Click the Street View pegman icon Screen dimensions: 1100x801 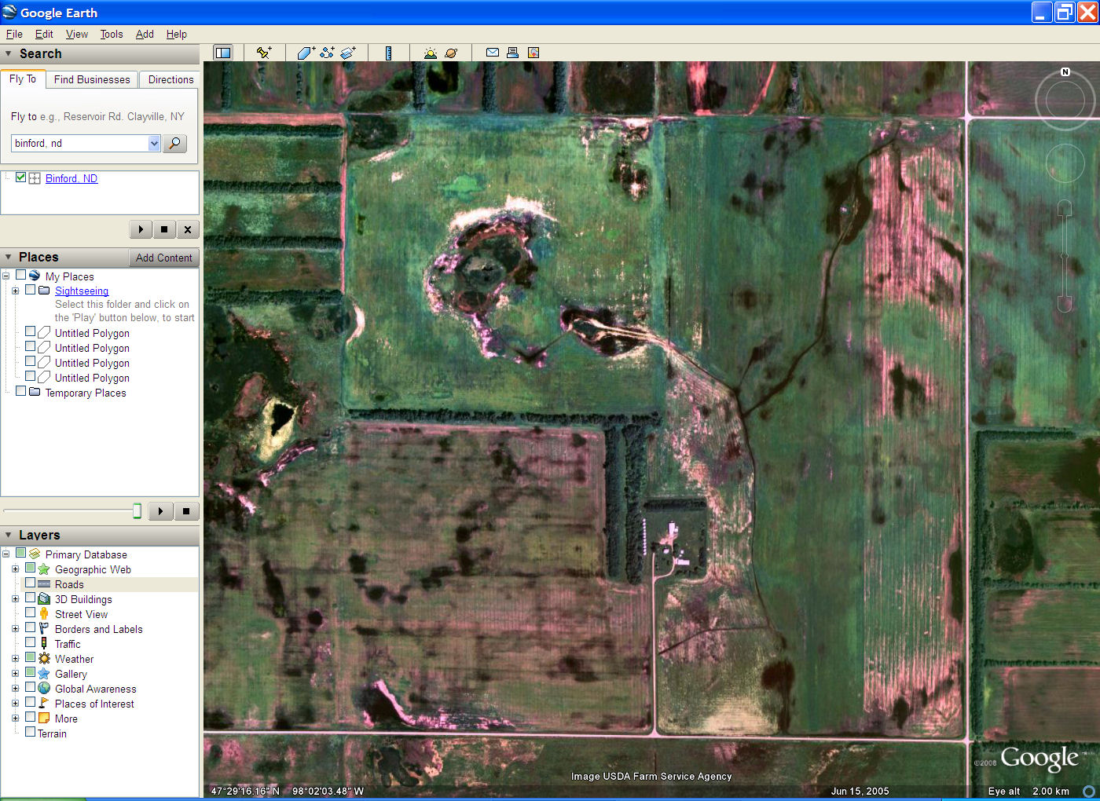click(x=44, y=614)
